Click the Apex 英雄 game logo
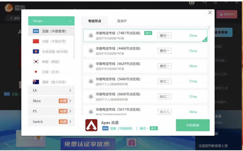Viewport: 243px width, 151px height. click(92, 125)
